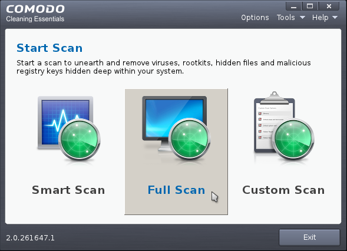Click the Cleaning Essentials subtitle text
The height and width of the screenshot is (251, 347).
[35, 19]
